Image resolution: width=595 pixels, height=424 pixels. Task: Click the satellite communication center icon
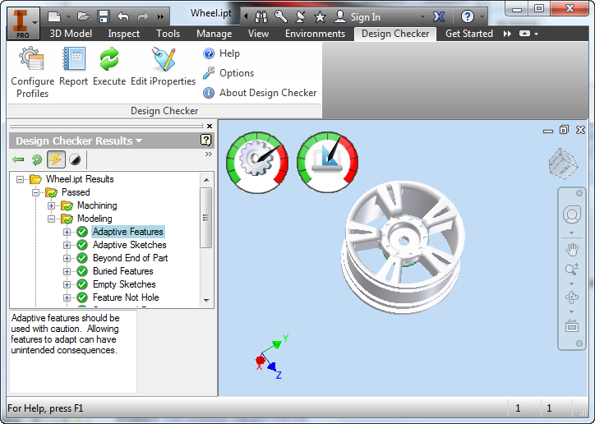300,16
